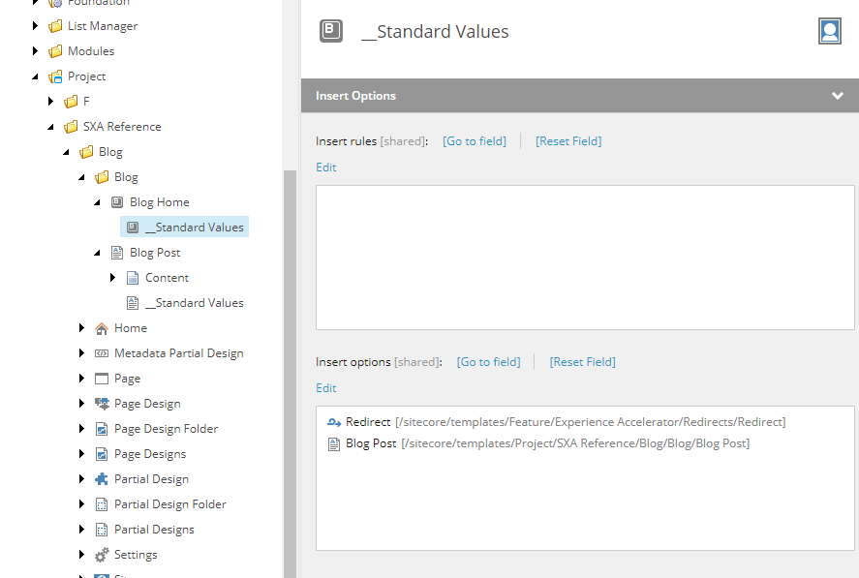Click the Page Design icon
859x578 pixels.
tap(102, 404)
